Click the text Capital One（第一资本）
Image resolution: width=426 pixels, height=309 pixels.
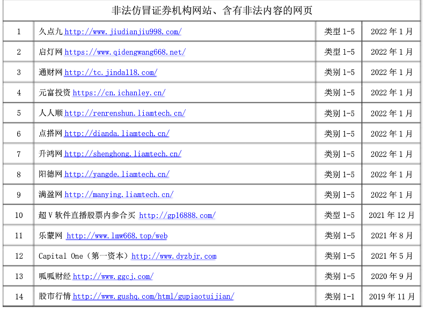pos(84,256)
